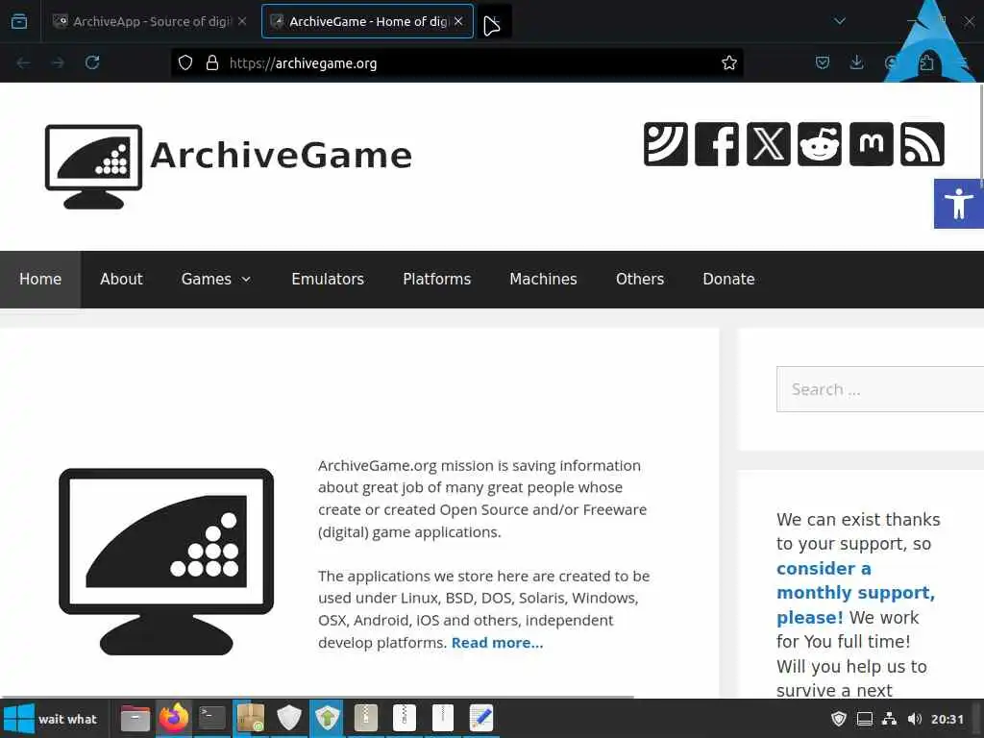This screenshot has height=738, width=984.
Task: Go back to the previous page
Action: coord(23,62)
